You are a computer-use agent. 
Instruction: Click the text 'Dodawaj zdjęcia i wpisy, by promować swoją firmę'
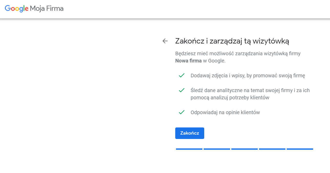(x=248, y=76)
